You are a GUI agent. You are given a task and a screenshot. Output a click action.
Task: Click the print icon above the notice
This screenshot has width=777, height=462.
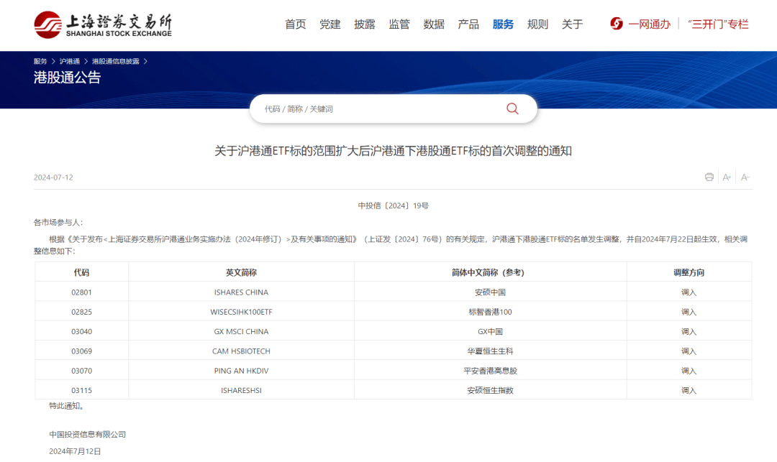click(709, 177)
